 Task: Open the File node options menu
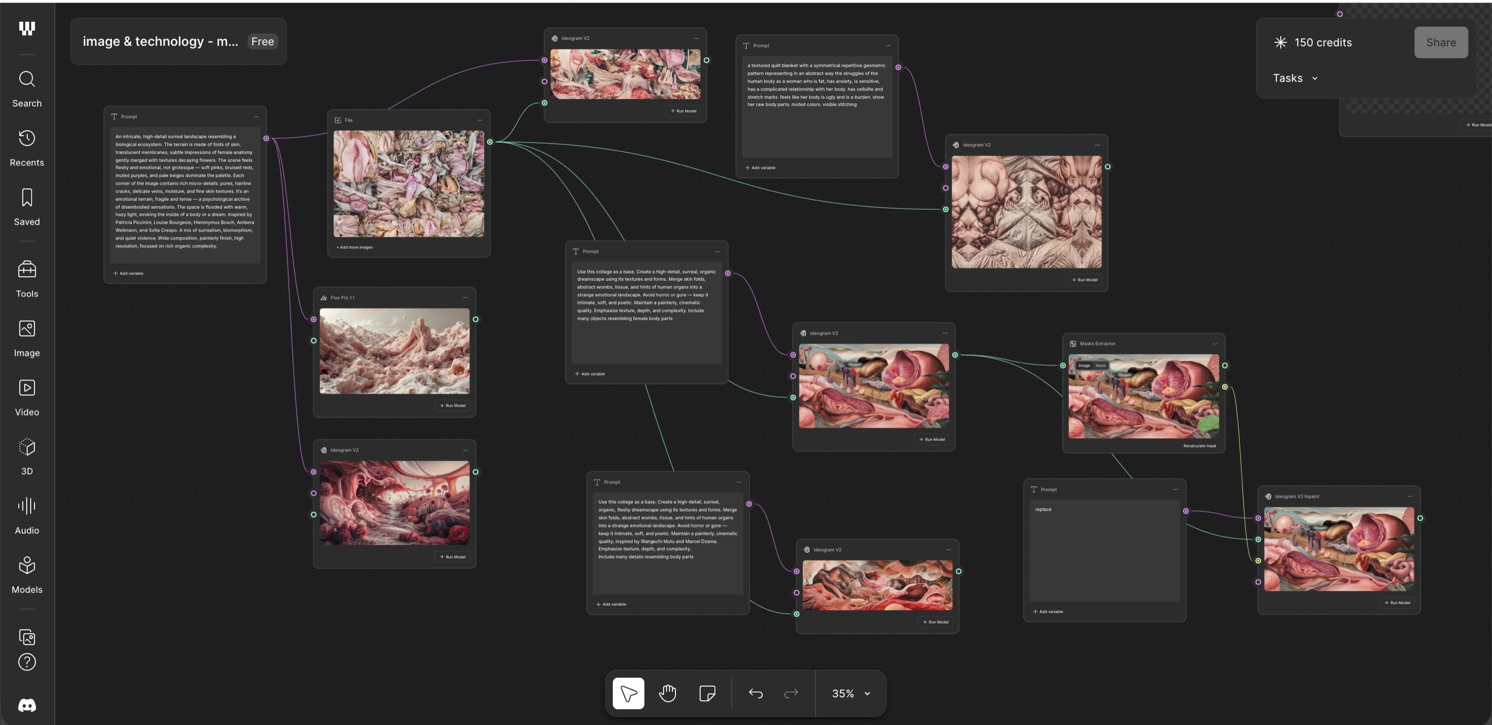[x=479, y=120]
